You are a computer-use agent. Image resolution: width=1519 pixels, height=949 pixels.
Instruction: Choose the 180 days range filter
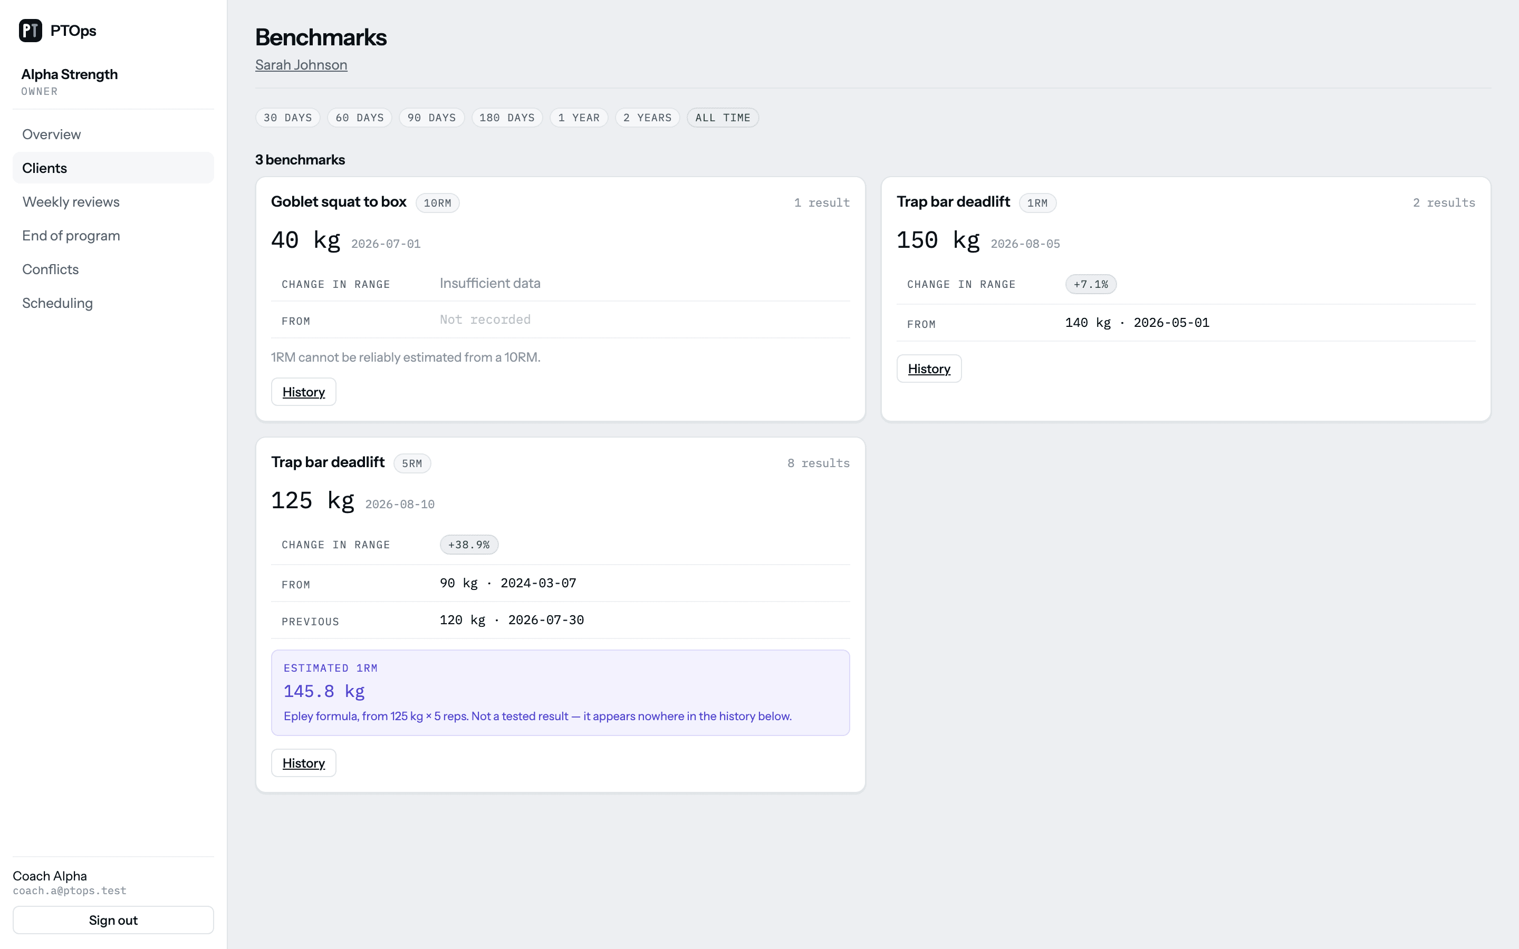(507, 118)
